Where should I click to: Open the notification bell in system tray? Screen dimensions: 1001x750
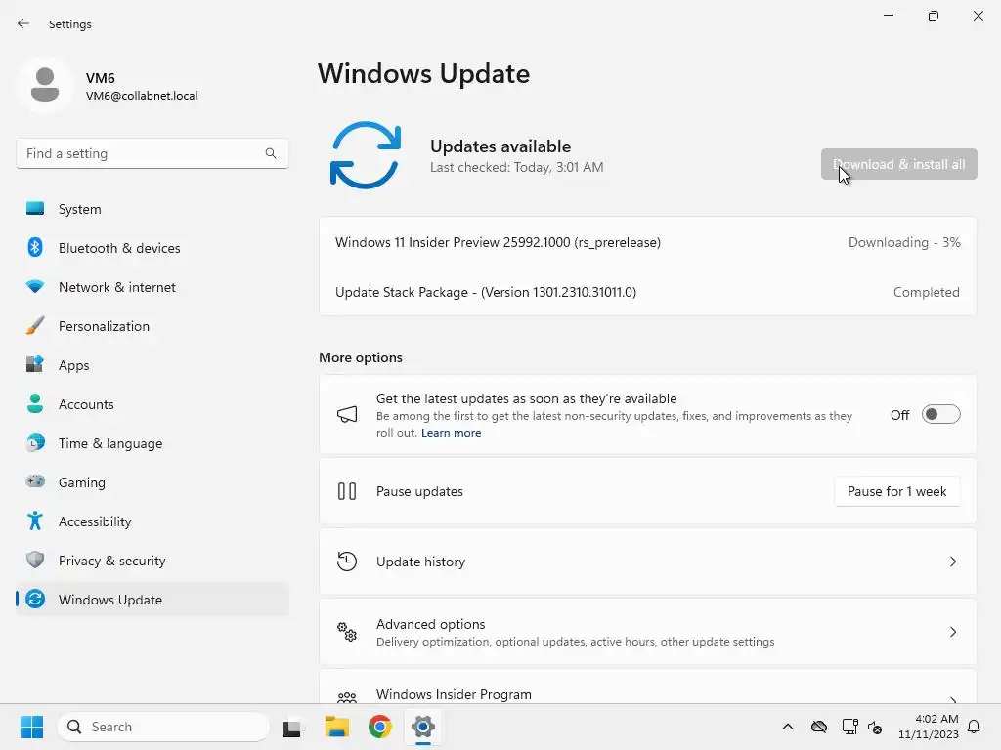(974, 727)
